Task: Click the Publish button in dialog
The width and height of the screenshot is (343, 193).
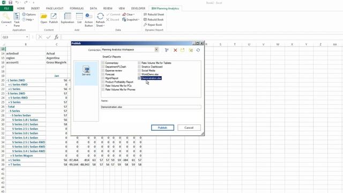Action: coord(162,128)
